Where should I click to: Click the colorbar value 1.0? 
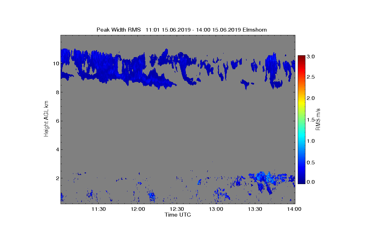point(311,141)
